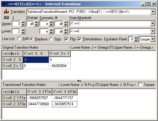Image resolution: width=158 pixels, height=121 pixels.
Task: Click the window title bar app icon
Action: [x=4, y=4]
